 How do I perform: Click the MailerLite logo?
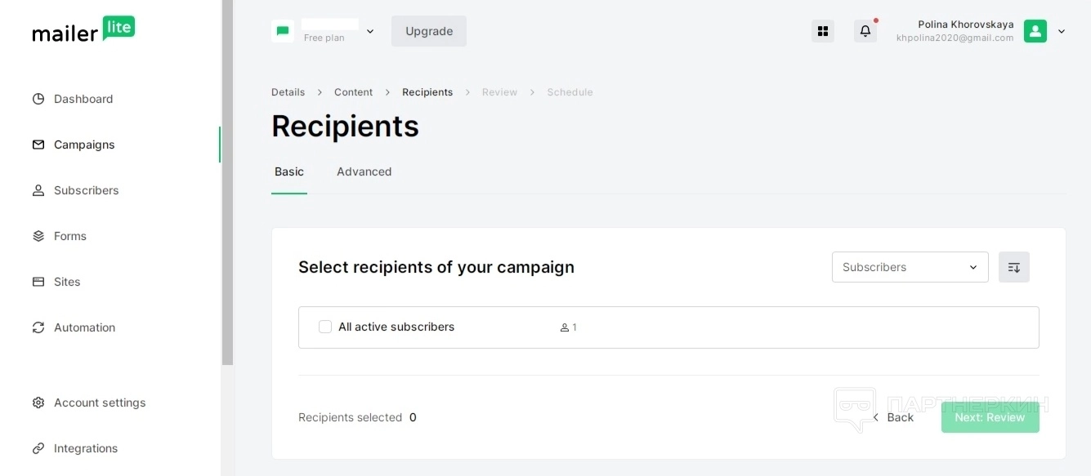point(83,30)
